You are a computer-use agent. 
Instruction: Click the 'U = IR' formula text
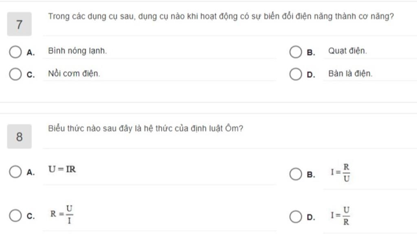pyautogui.click(x=62, y=170)
